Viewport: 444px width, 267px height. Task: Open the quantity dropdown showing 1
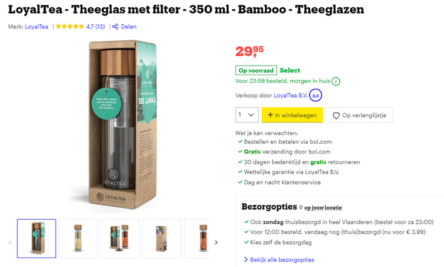[247, 115]
